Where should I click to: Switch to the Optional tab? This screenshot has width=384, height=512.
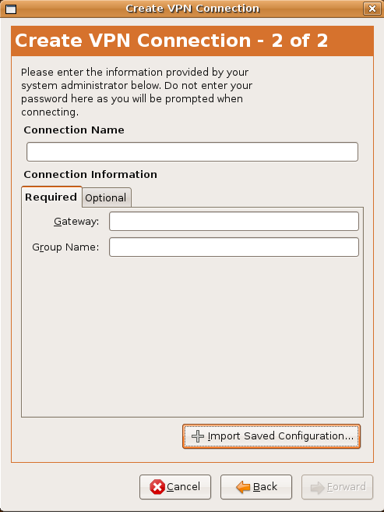tap(106, 197)
